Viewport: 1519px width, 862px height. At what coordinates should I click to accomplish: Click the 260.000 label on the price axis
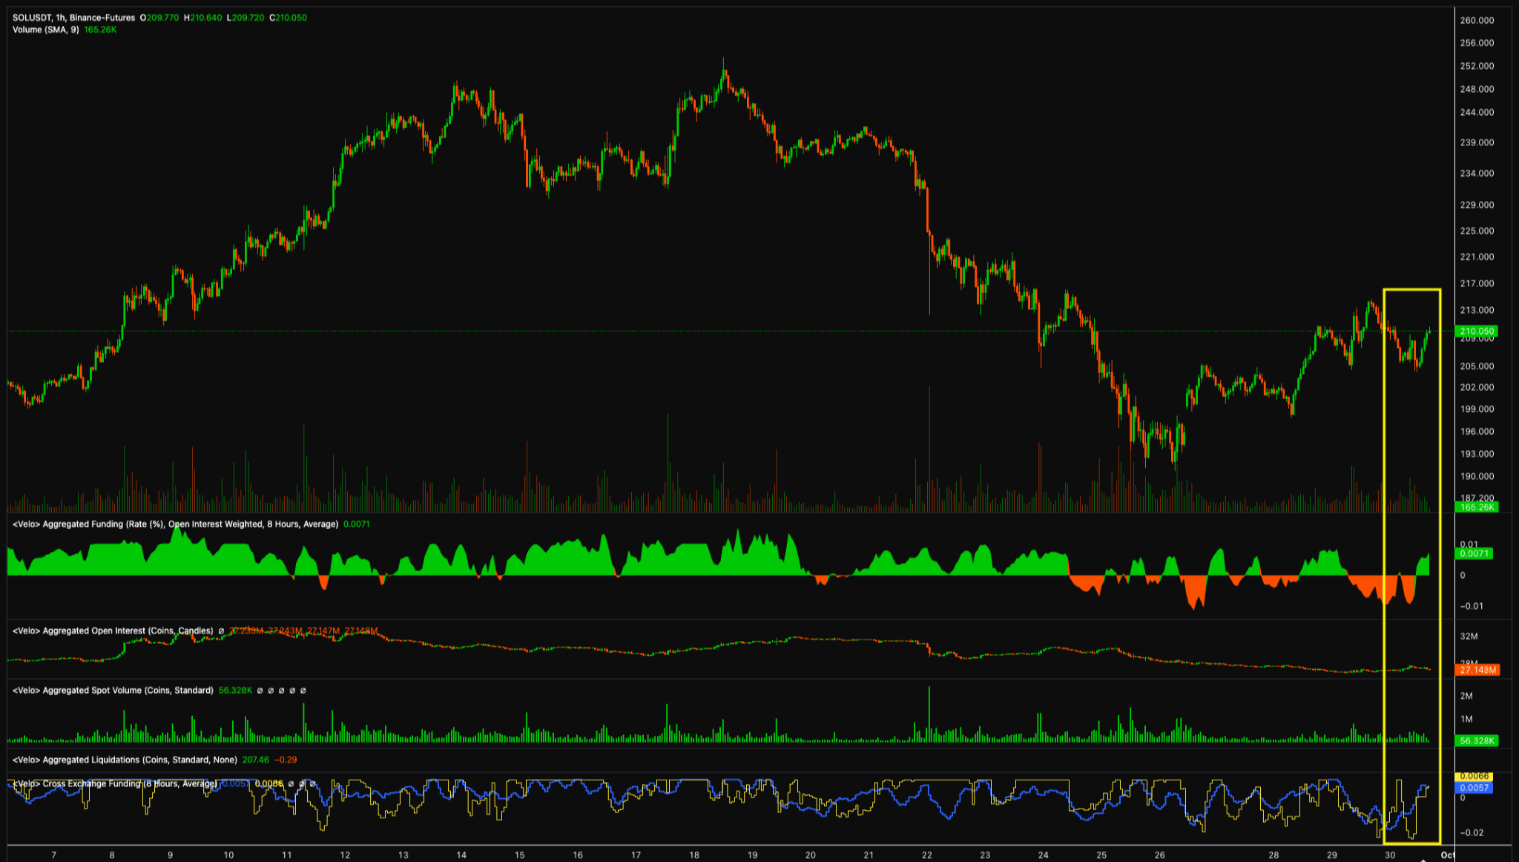pyautogui.click(x=1477, y=21)
